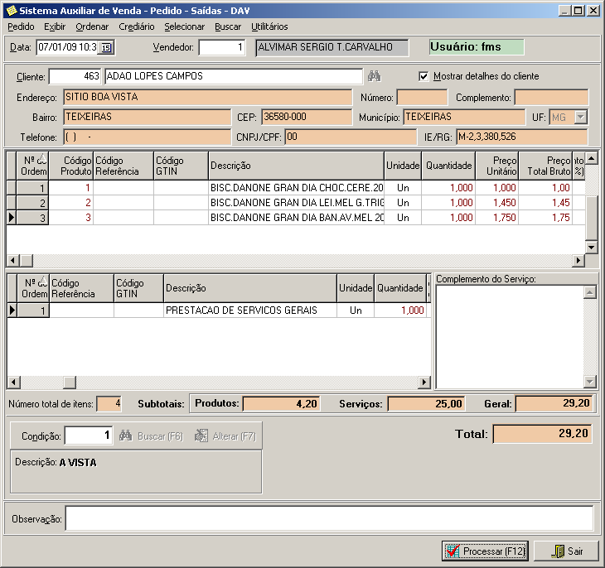Click Complemento do Serviço scroll up arrow
This screenshot has height=568, width=605.
(589, 292)
